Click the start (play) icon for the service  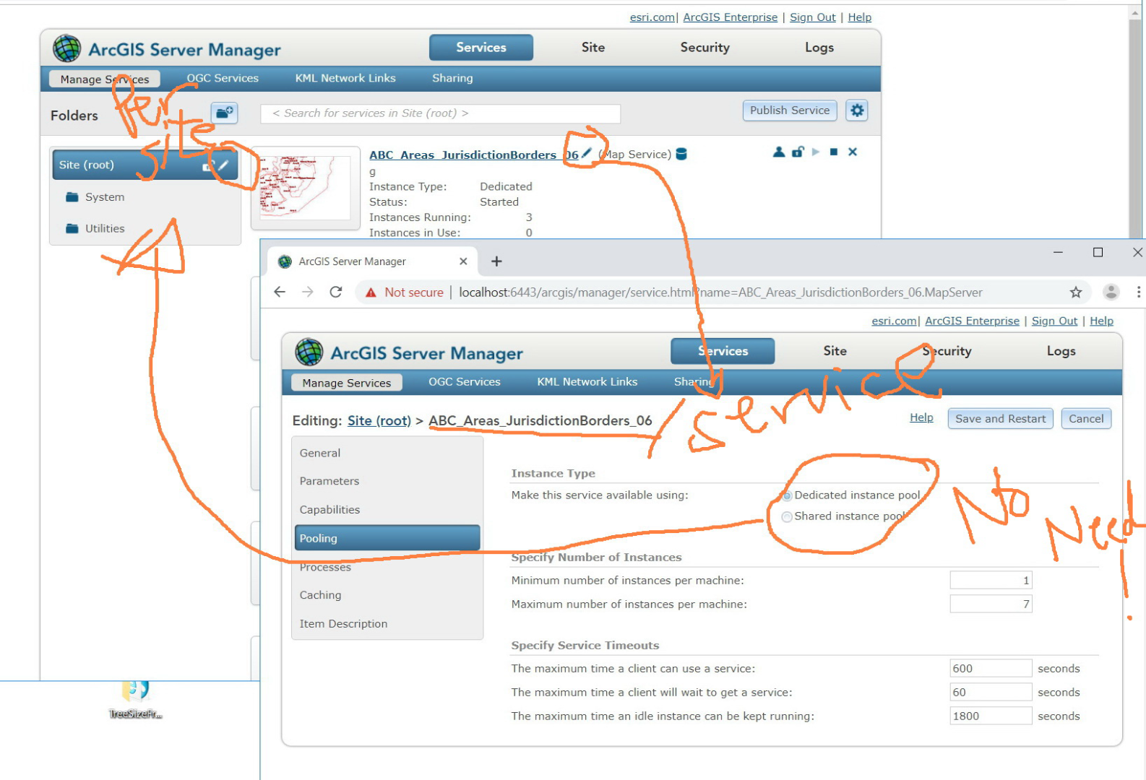816,152
